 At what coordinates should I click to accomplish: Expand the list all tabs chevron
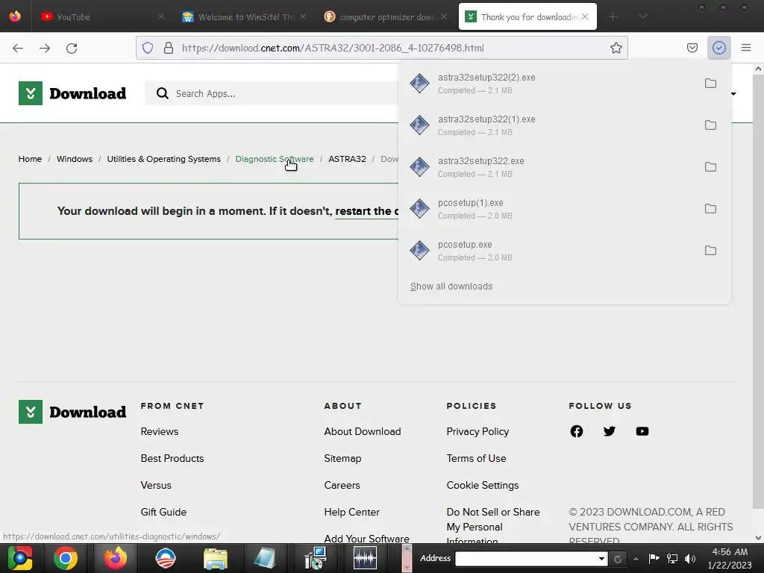coord(643,16)
